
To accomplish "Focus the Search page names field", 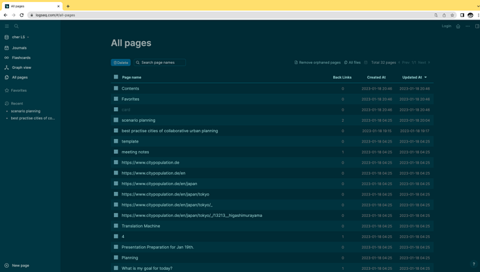I will (160, 63).
